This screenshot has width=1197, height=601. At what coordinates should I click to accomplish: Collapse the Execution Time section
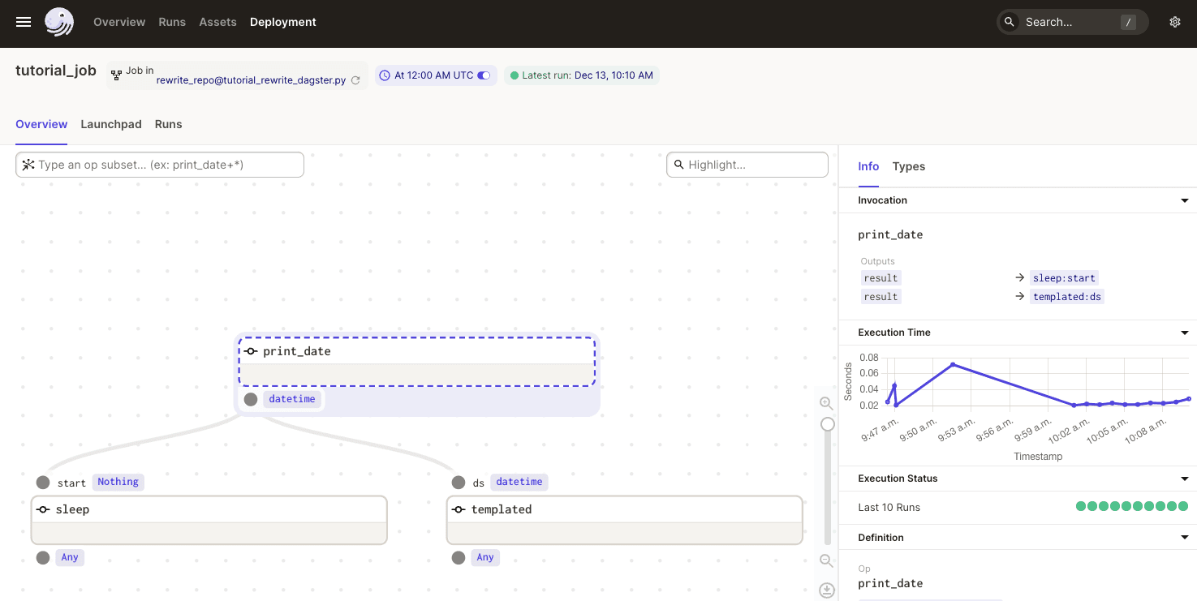[x=1184, y=333]
